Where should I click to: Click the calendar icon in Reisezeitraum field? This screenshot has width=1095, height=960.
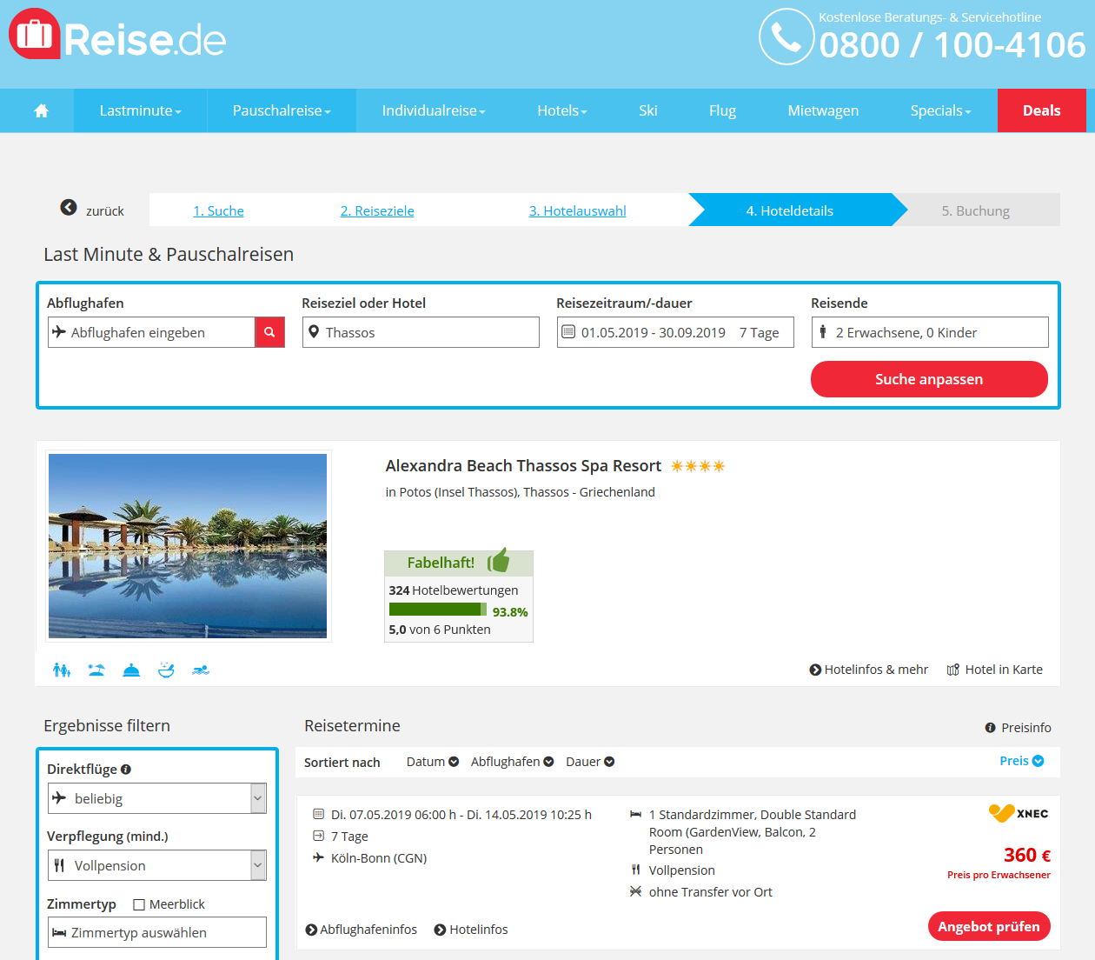(568, 331)
